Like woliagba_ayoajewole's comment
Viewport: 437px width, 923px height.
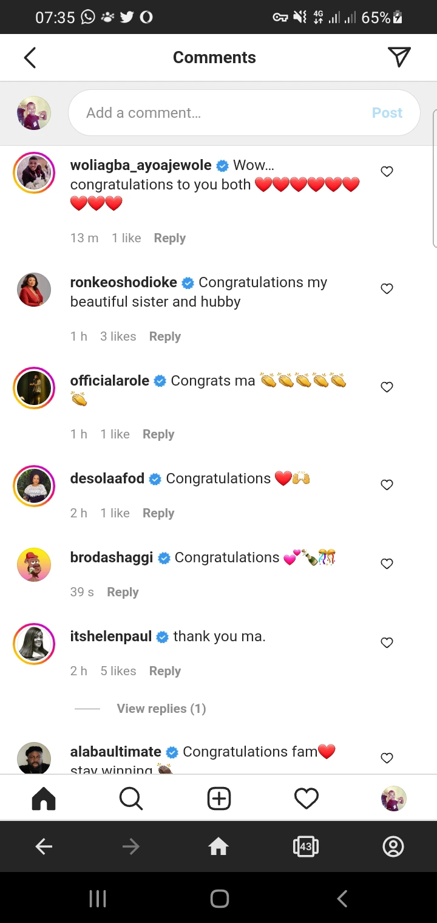387,172
